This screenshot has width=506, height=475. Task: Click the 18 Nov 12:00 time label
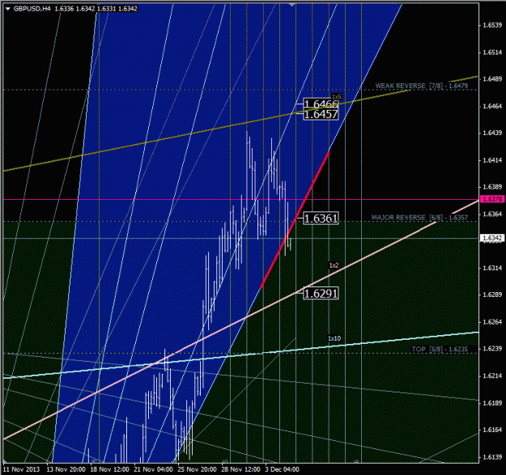(110, 469)
